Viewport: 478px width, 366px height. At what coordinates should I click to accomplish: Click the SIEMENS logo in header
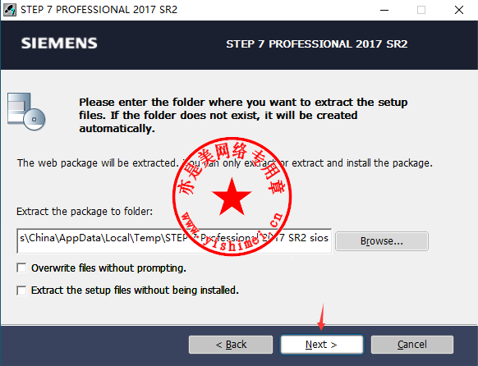[59, 43]
